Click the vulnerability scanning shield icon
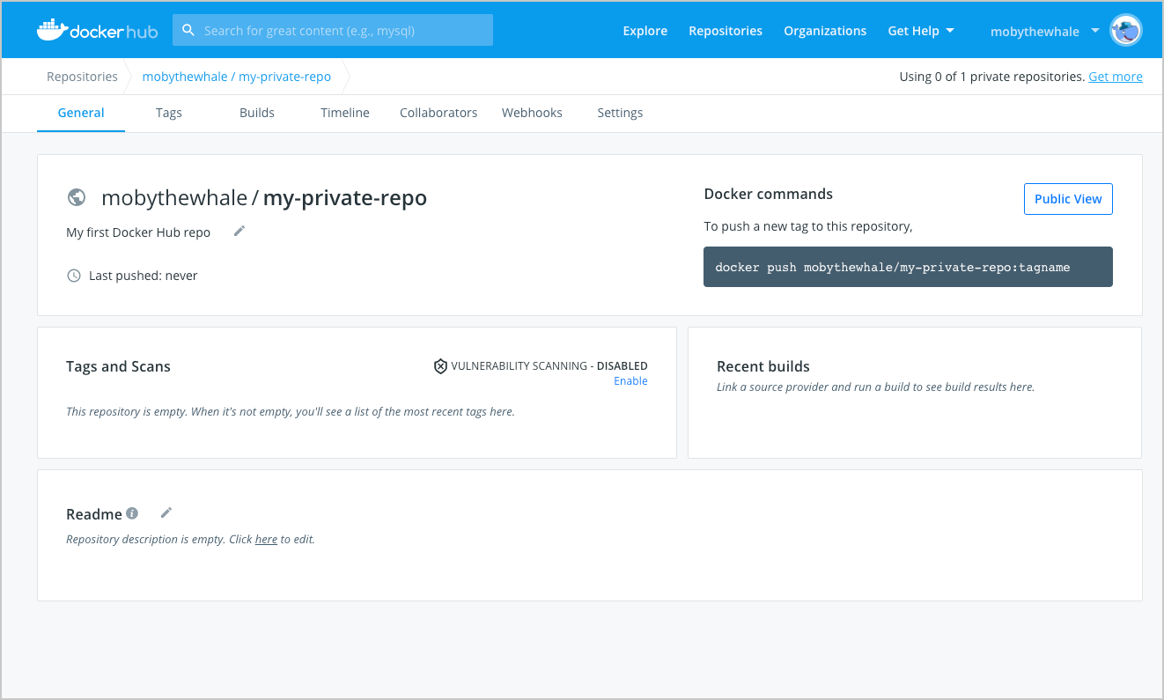The height and width of the screenshot is (700, 1164). [x=440, y=365]
